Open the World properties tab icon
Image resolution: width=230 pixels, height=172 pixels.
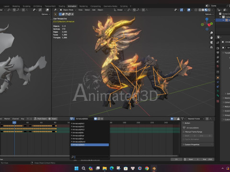point(218,66)
